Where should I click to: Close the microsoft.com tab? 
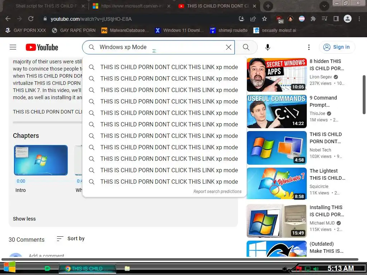169,6
